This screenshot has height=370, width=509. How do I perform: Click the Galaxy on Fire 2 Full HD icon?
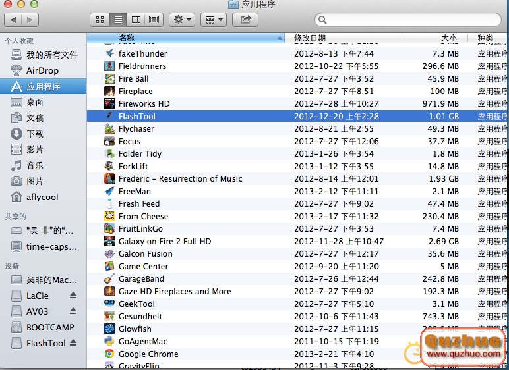109,241
